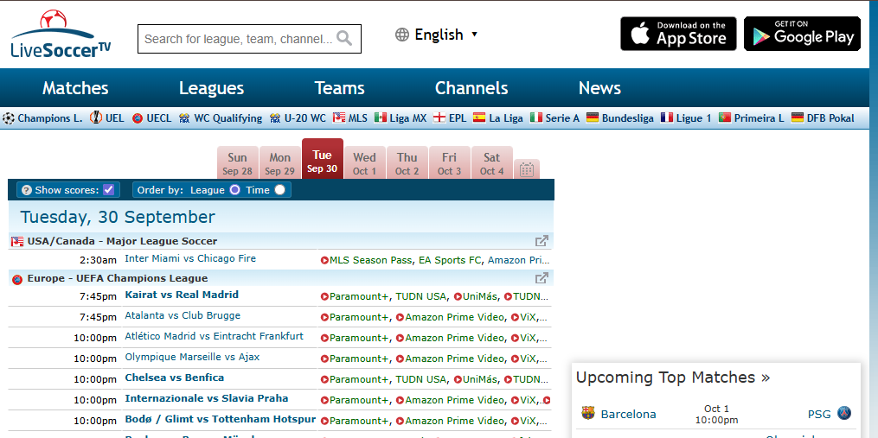The image size is (878, 438).
Task: Toggle the Show scores checkbox
Action: pyautogui.click(x=109, y=190)
